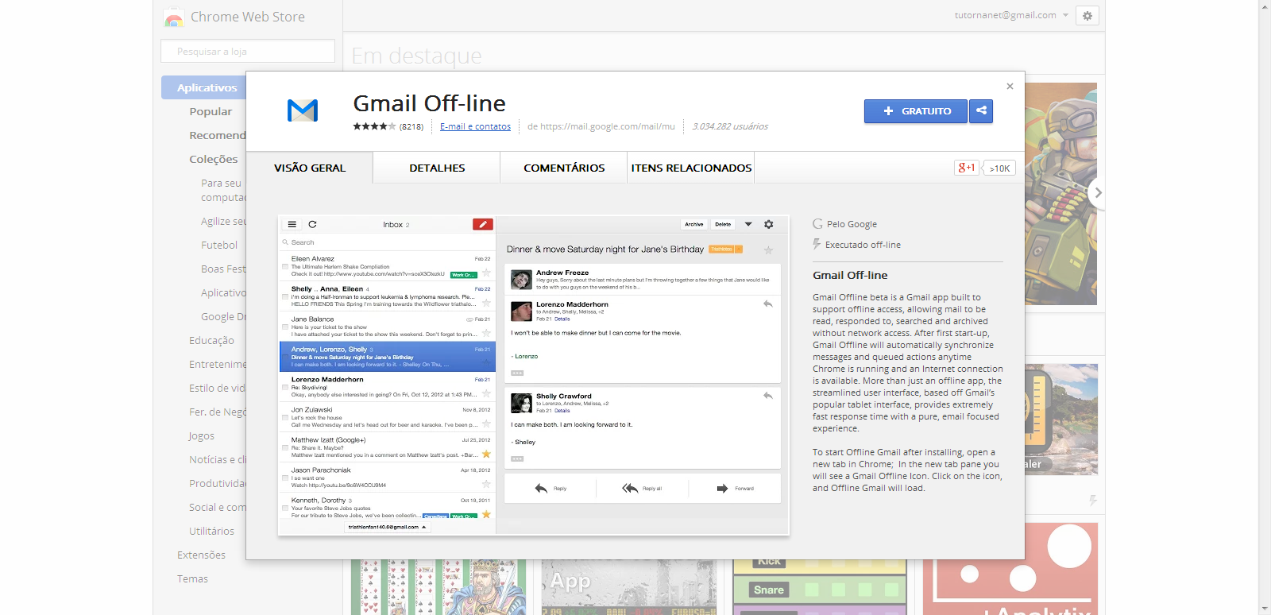
Task: Close the Gmail Off-line dialog
Action: point(1010,86)
